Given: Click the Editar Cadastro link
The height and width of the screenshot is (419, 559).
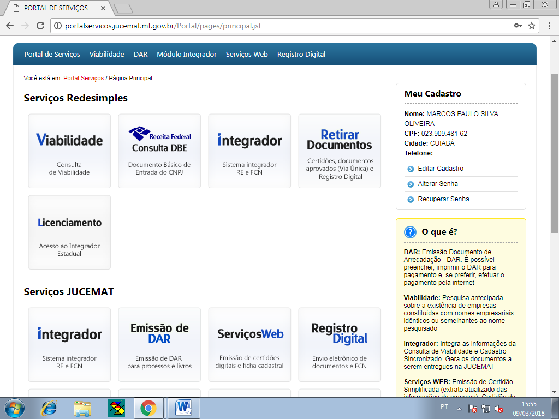Looking at the screenshot, I should (441, 169).
